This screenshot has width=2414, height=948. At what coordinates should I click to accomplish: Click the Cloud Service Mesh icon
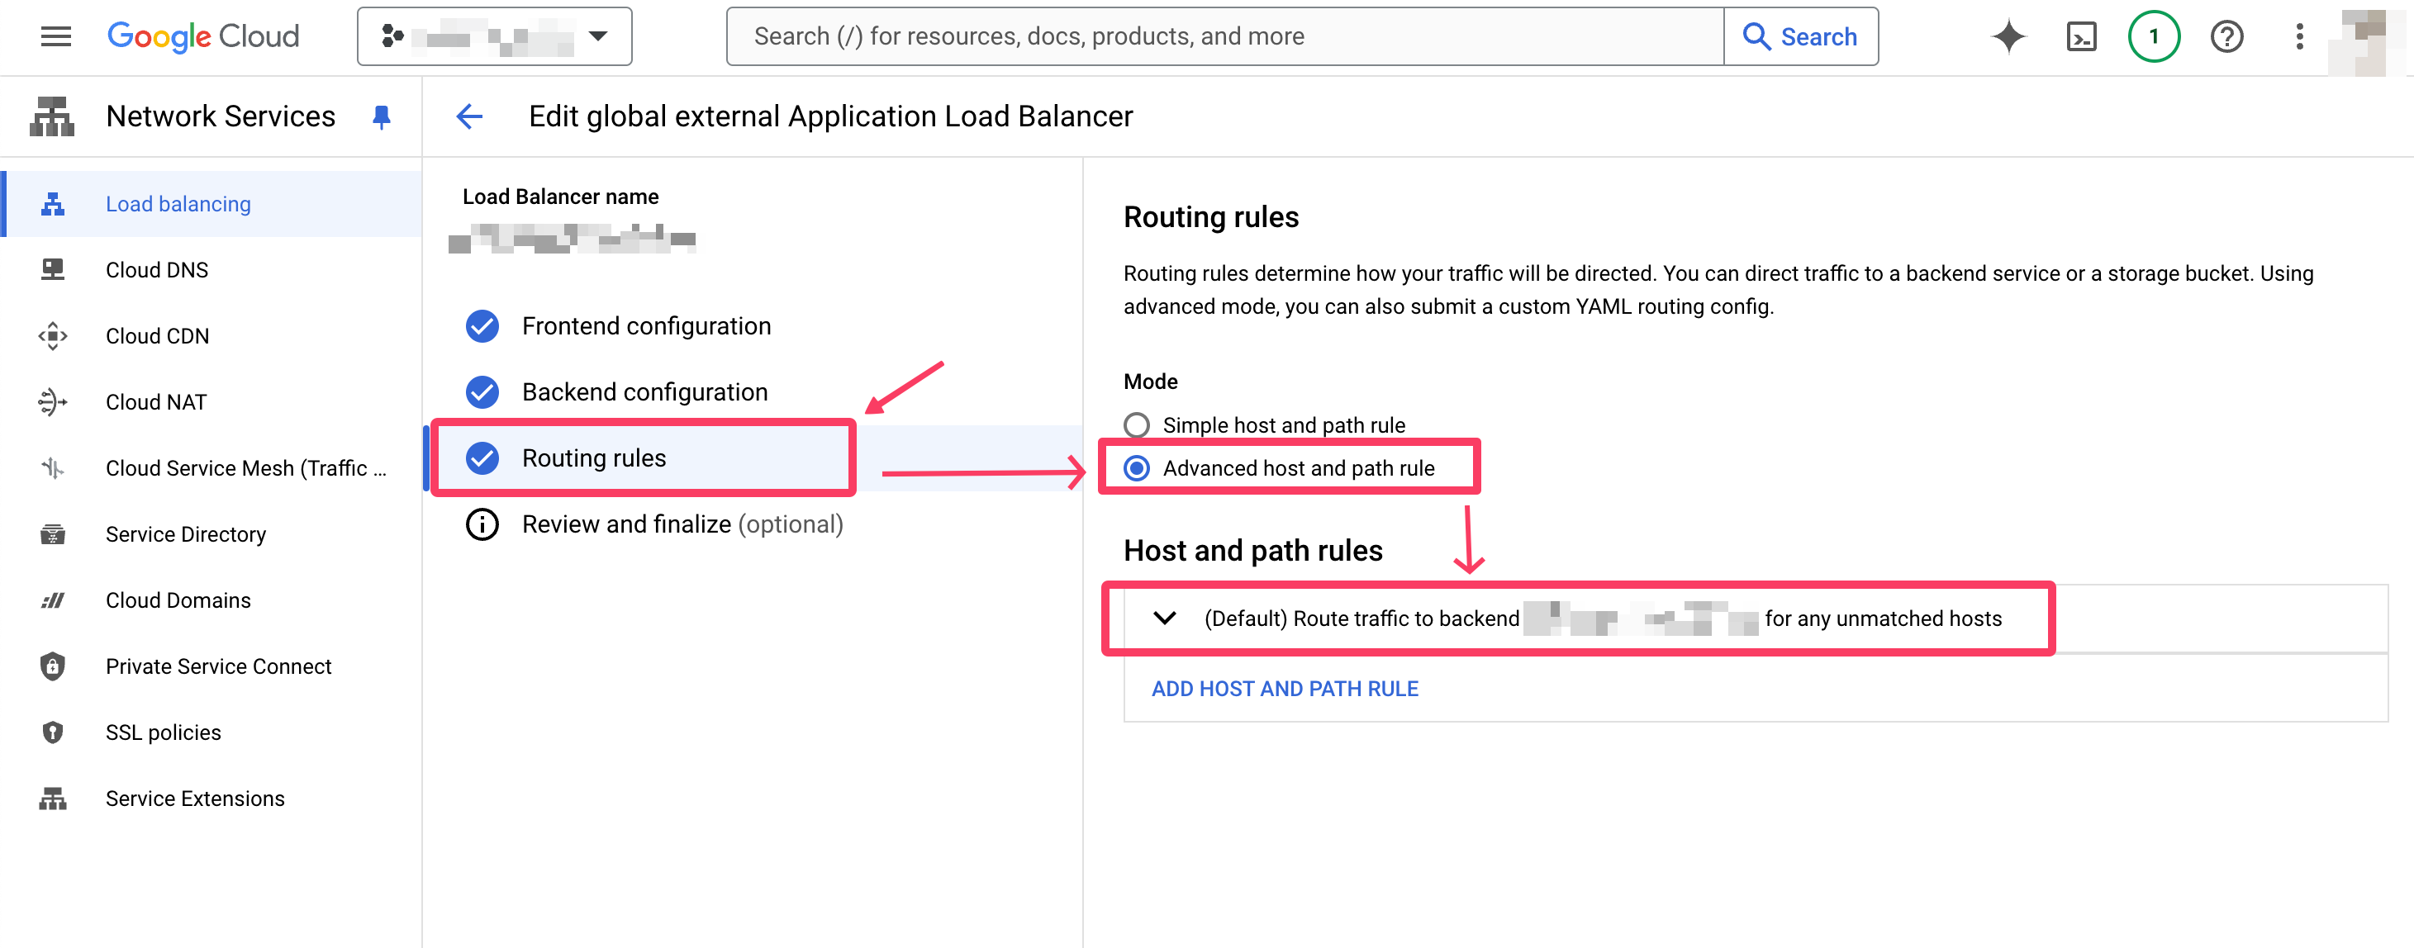pyautogui.click(x=54, y=467)
